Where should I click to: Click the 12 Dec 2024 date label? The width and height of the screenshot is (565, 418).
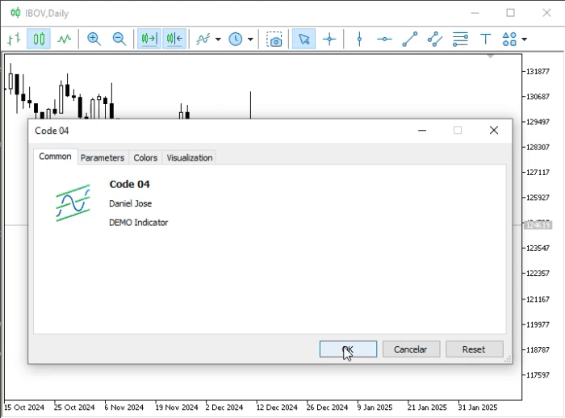coord(277,408)
